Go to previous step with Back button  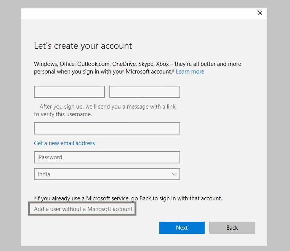click(232, 228)
